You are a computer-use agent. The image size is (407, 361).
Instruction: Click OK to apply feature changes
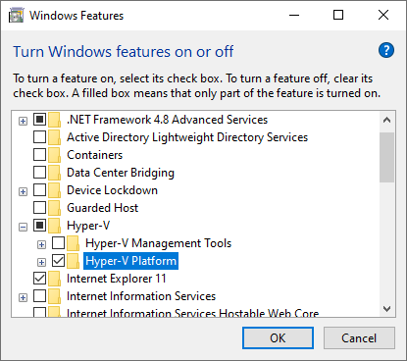click(x=278, y=338)
